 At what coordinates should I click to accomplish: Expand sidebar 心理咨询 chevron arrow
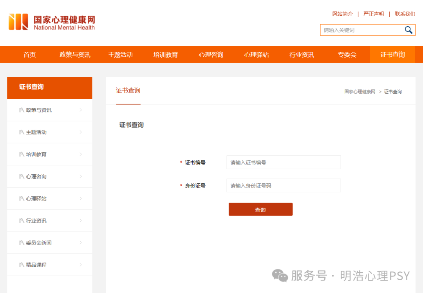(x=81, y=177)
